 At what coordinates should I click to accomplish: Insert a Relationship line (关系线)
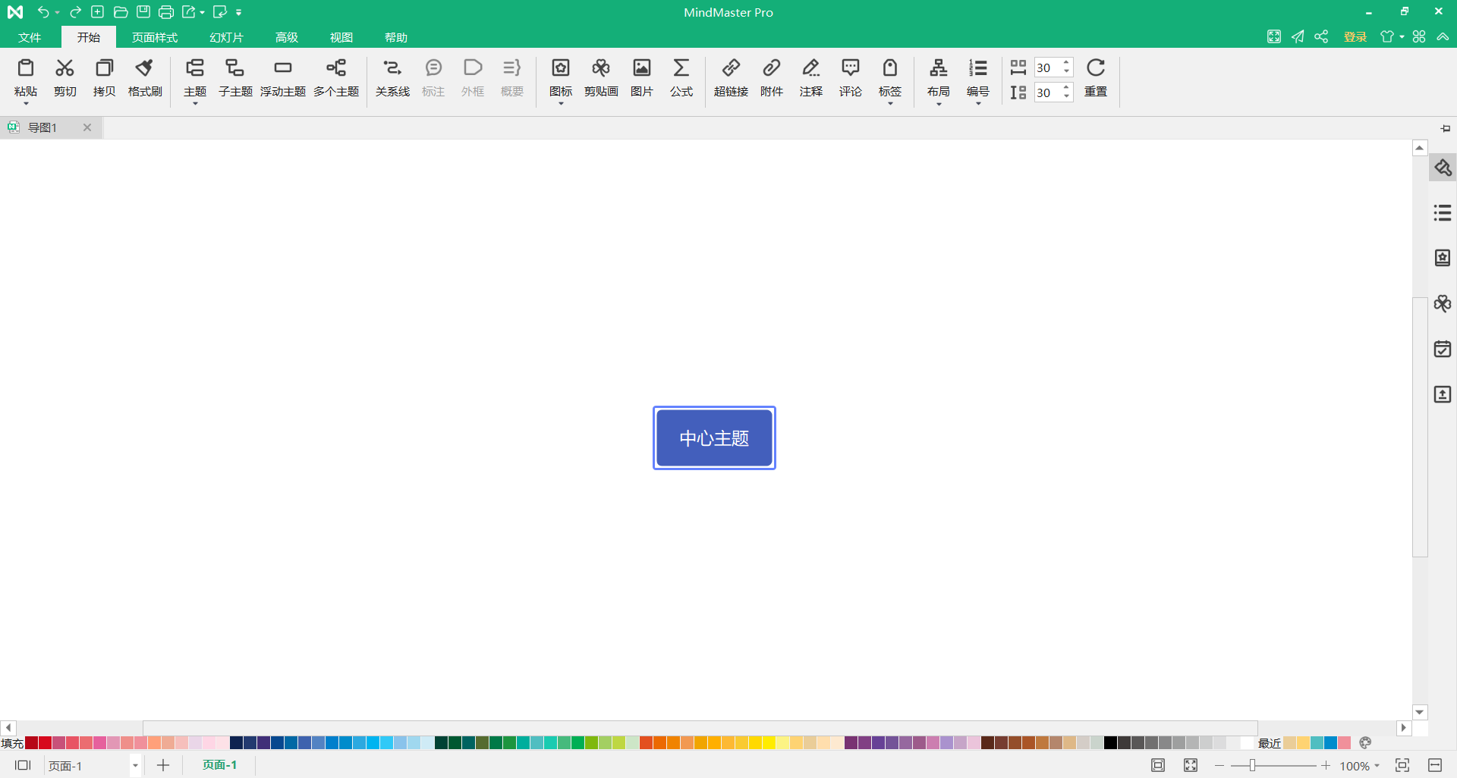coord(392,77)
